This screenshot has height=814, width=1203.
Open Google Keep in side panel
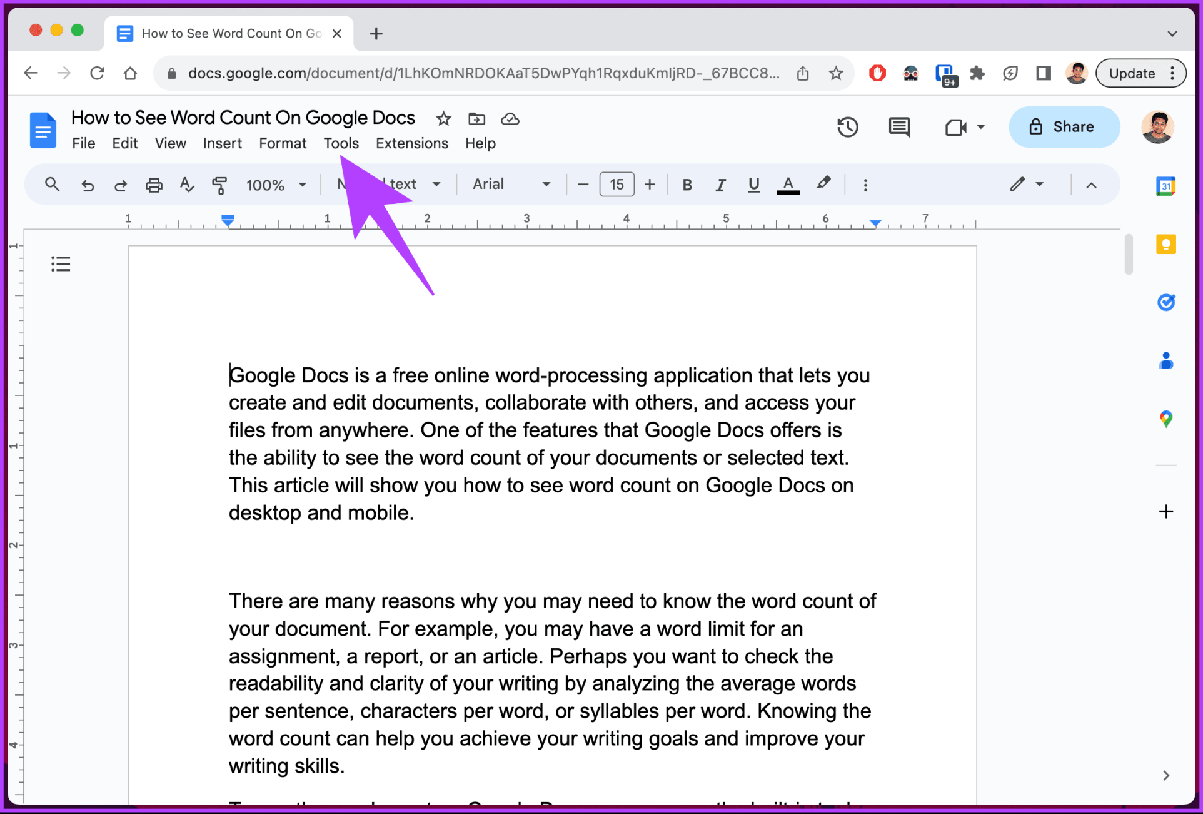[1165, 244]
